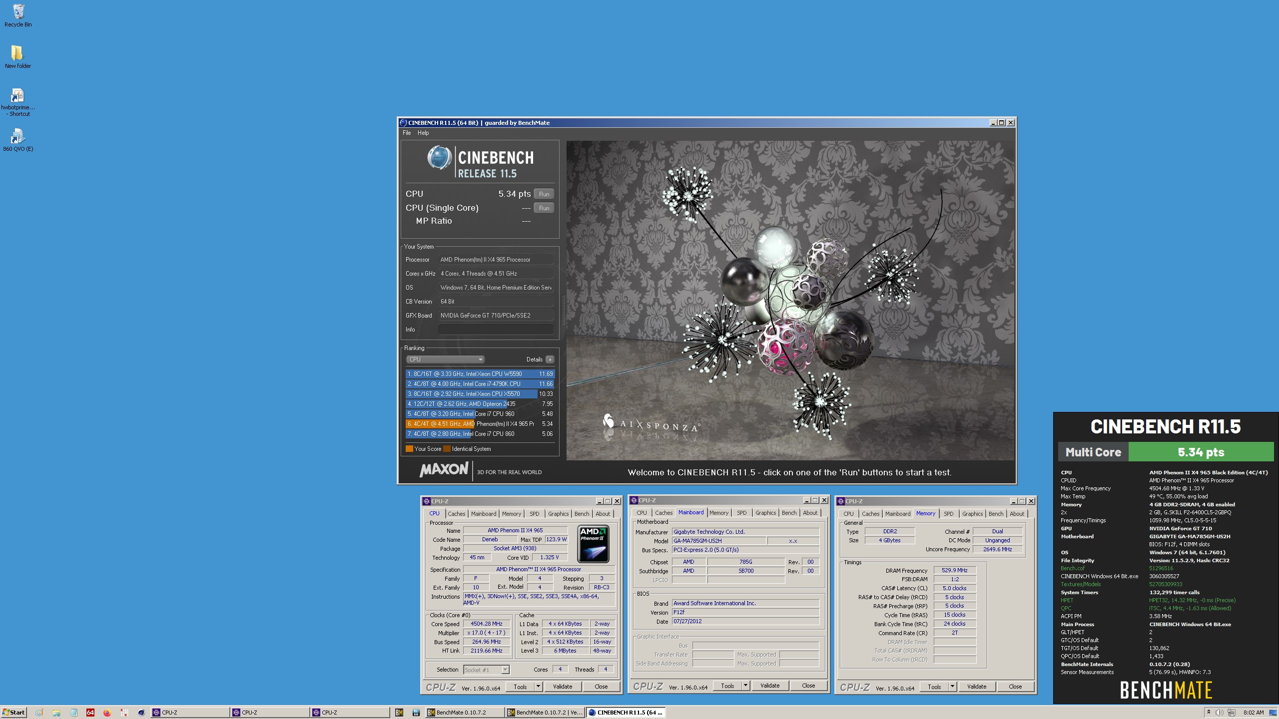The height and width of the screenshot is (719, 1279).
Task: Open volume control in system tray
Action: point(1219,713)
